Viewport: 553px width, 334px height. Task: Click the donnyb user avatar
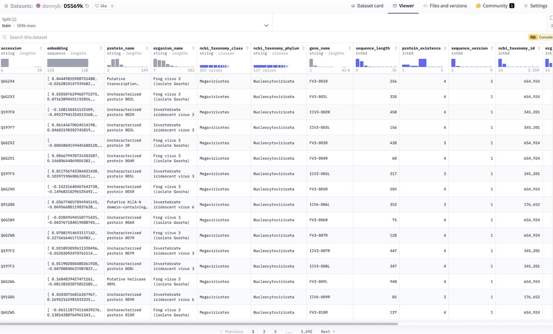[x=38, y=6]
